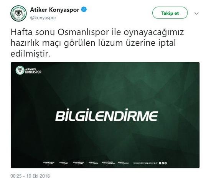The width and height of the screenshot is (211, 181).
Task: Open the tweet timestamp 00:25 - 10 Eki 2018
Action: 30,176
